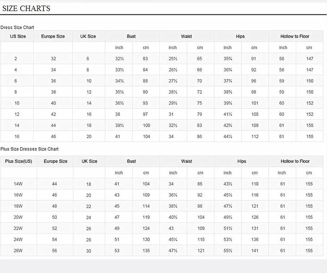Viewport: 327px width, 273px height.
Task: Select the Hips header in plus size chart
Action: coord(242,161)
